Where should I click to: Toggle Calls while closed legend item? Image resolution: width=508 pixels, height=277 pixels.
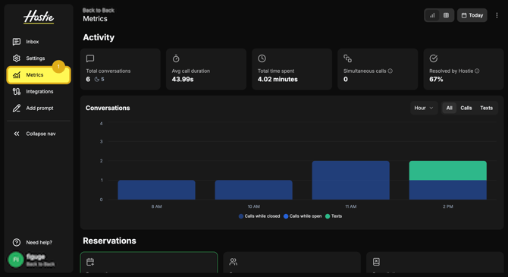259,216
